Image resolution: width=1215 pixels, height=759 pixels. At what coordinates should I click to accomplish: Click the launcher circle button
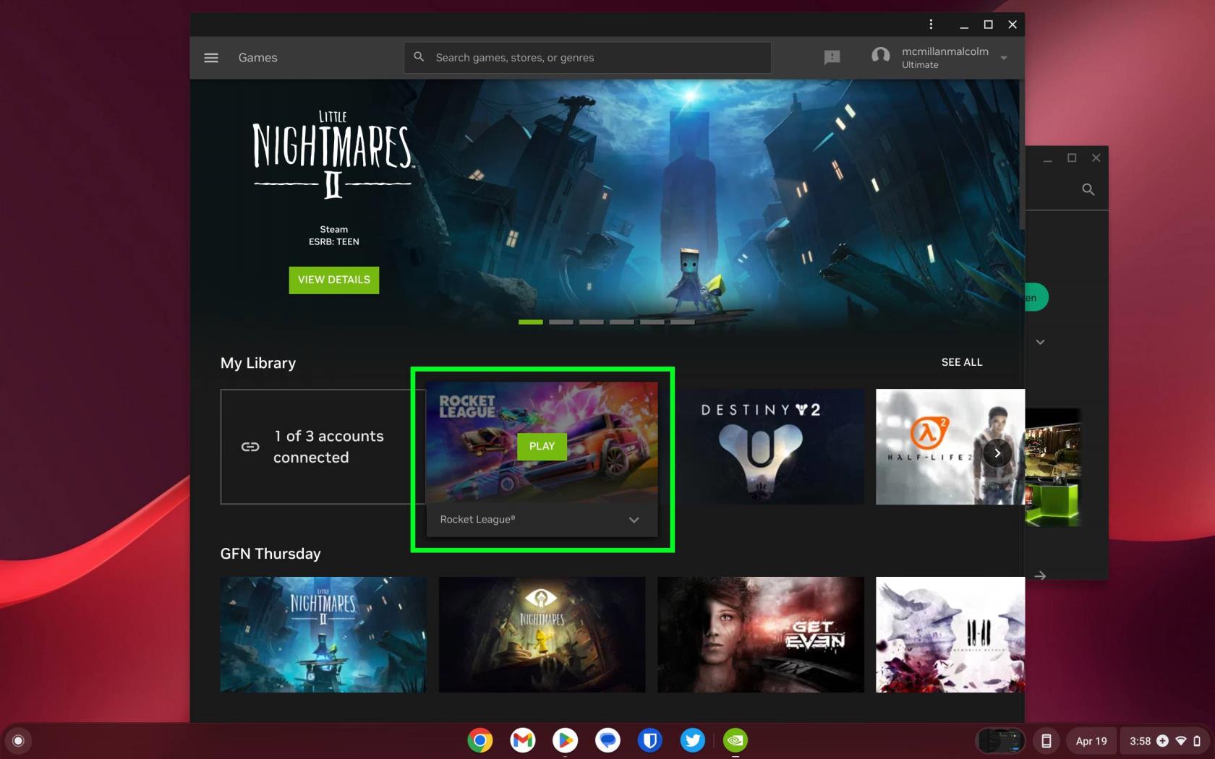(x=18, y=740)
